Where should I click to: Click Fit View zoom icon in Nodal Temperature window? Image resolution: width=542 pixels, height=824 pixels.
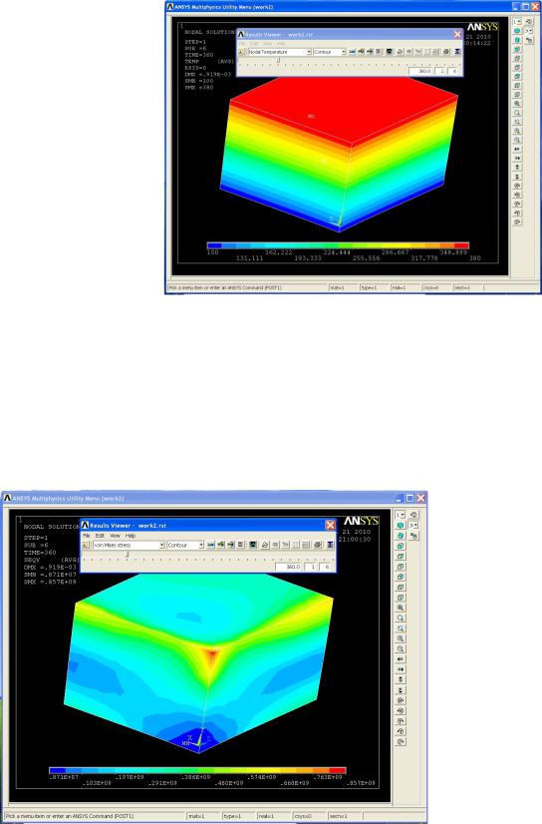(x=517, y=104)
